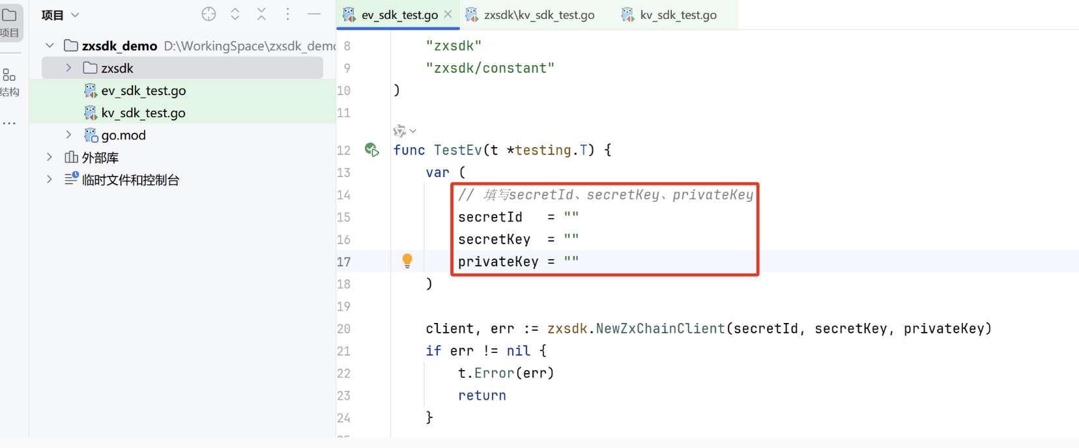Click line number 12 in gutter
1079x448 pixels.
[x=343, y=150]
